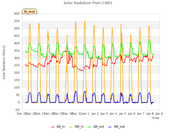The width and height of the screenshot is (176, 132).
Task: Click the SW_in peak on Dec 31
Action: point(76,21)
